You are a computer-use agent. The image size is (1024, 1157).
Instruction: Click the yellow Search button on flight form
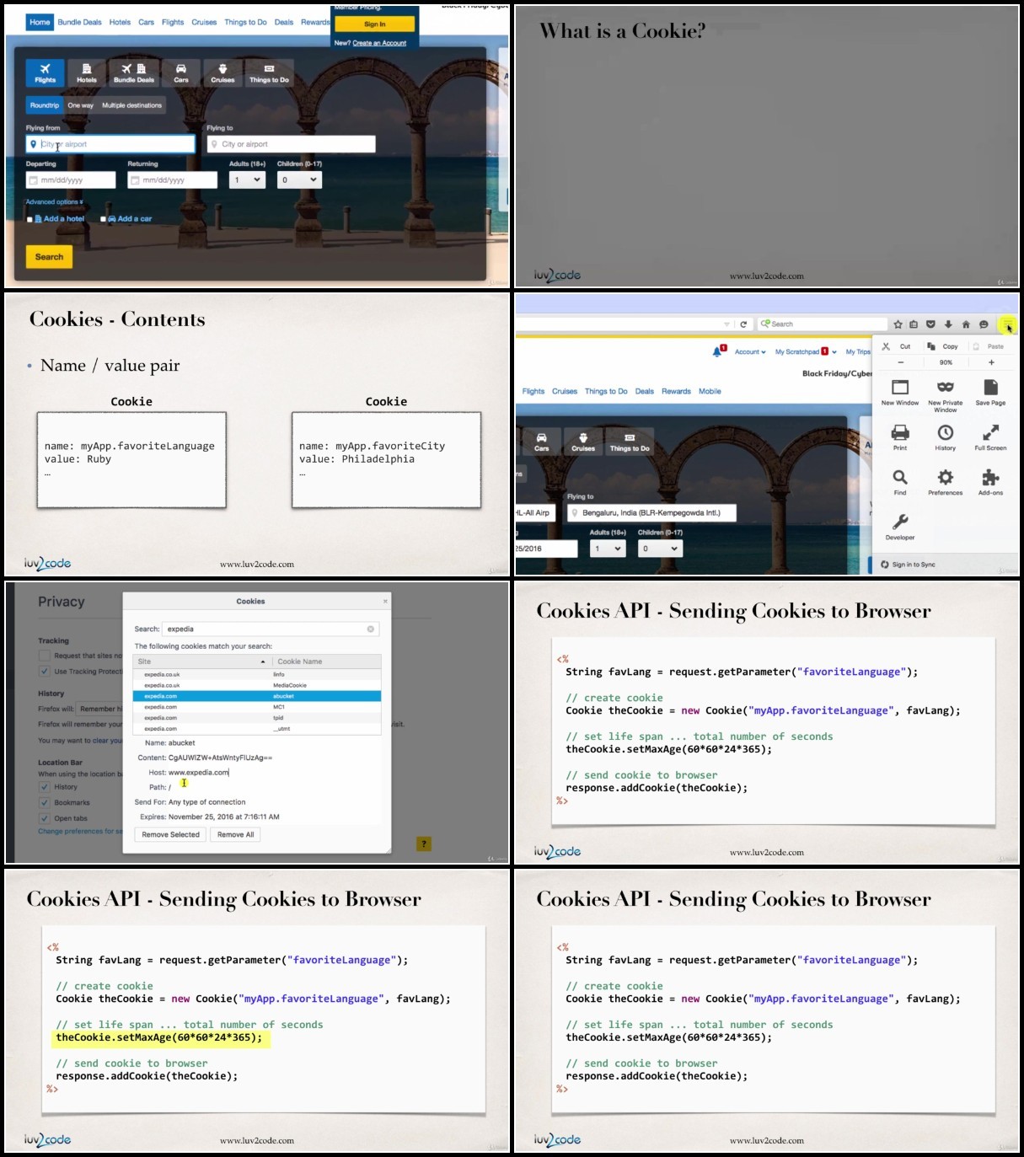(49, 257)
